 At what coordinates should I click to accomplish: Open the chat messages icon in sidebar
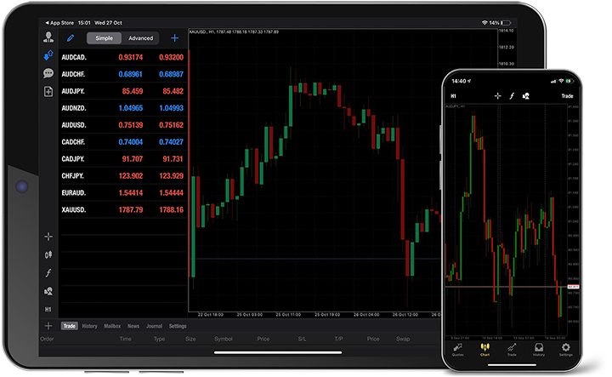(x=48, y=74)
